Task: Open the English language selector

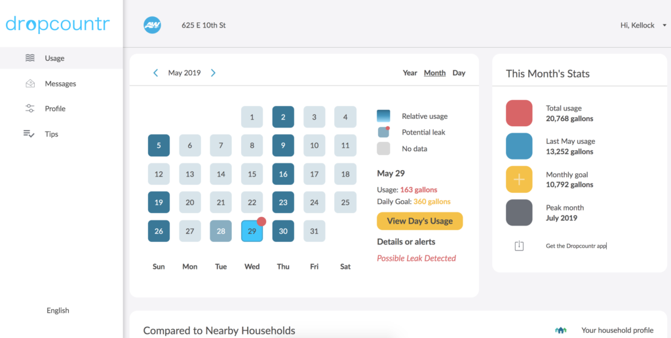Action: (58, 311)
